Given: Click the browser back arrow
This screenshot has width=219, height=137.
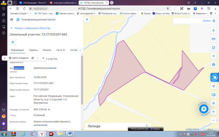Looking at the screenshot, I should coord(11,8).
